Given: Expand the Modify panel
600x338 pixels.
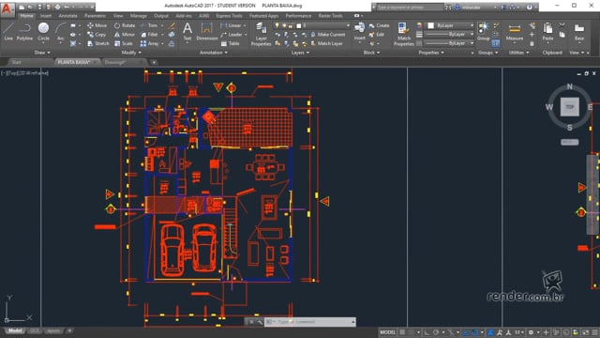Looking at the screenshot, I should [x=131, y=53].
